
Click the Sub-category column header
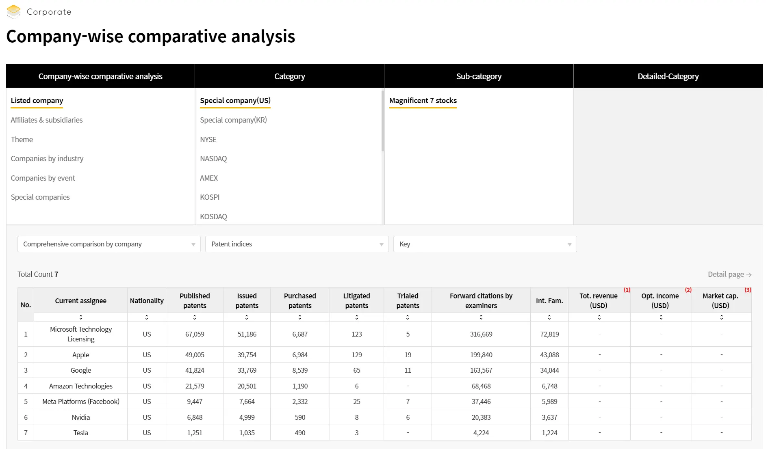tap(479, 76)
